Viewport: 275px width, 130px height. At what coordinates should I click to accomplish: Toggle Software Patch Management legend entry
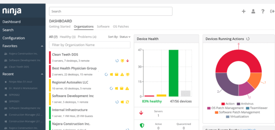(237, 112)
